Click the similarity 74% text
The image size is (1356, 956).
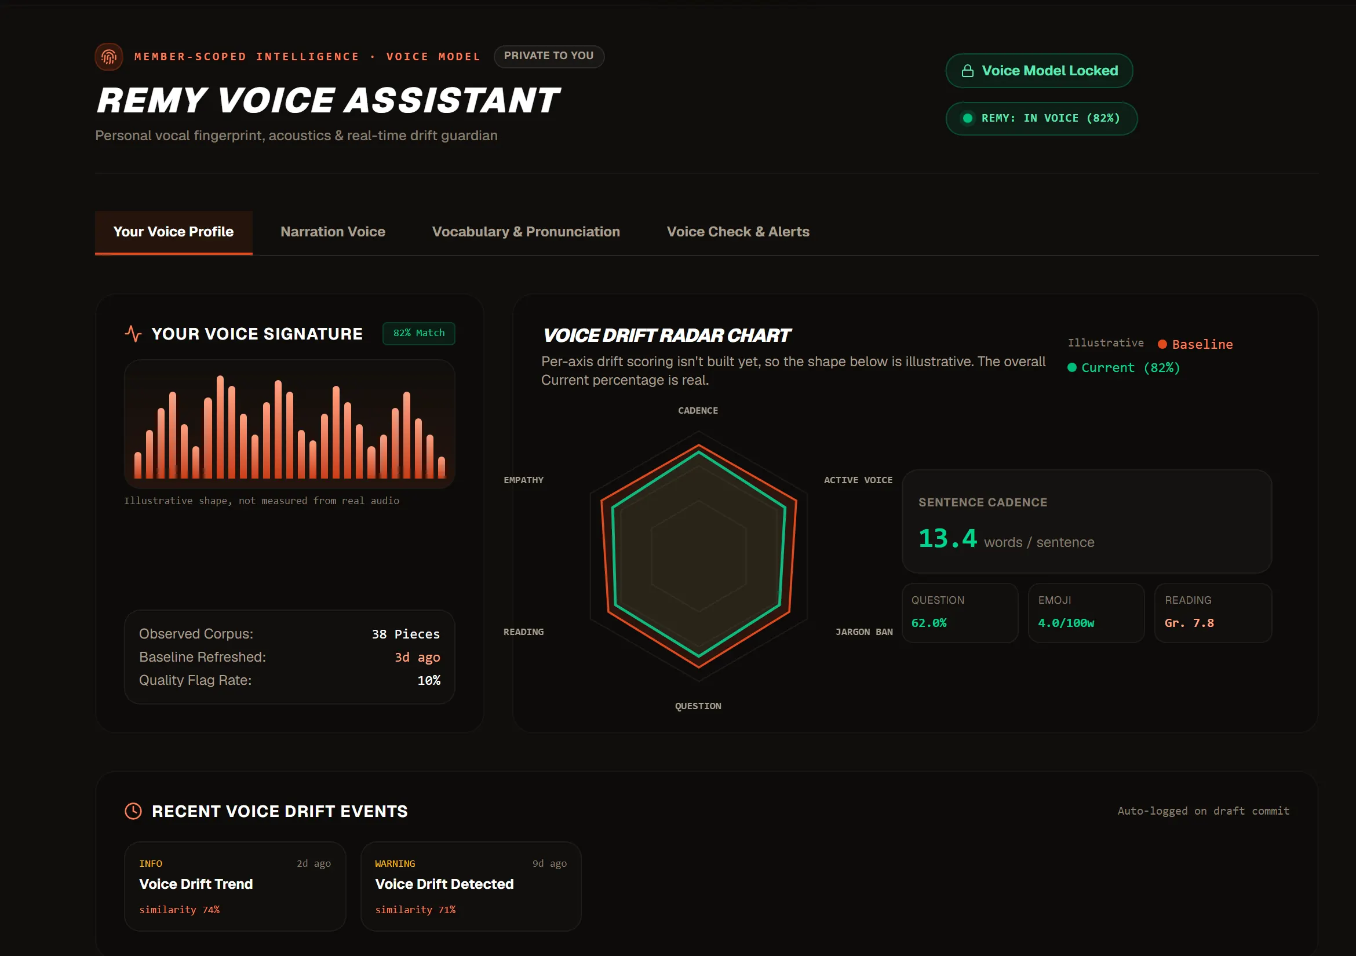click(180, 909)
